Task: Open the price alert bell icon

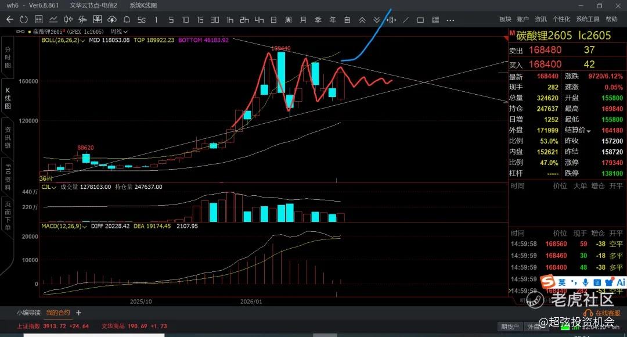Action: (127, 20)
